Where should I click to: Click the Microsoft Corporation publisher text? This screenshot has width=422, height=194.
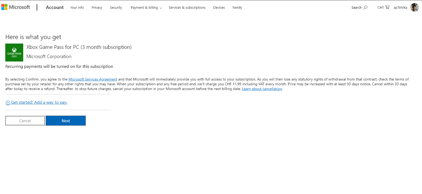point(49,56)
